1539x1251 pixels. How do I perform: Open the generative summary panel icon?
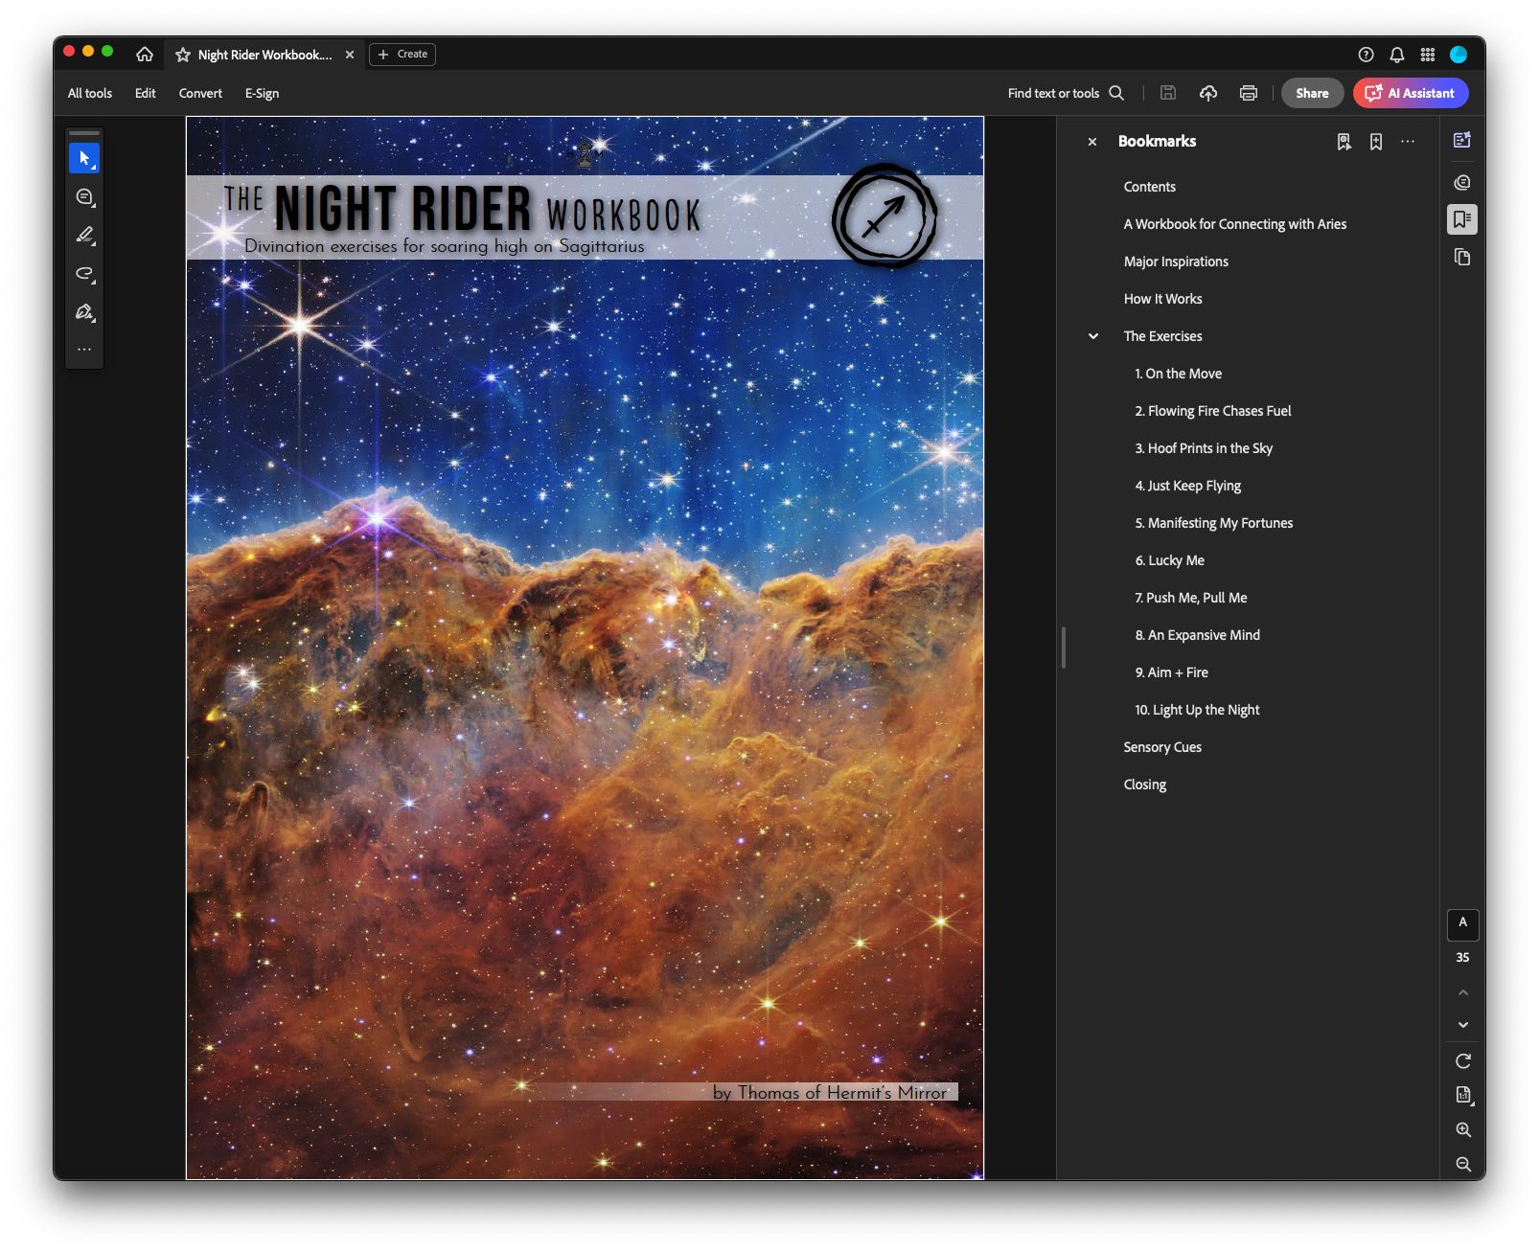pos(1462,141)
